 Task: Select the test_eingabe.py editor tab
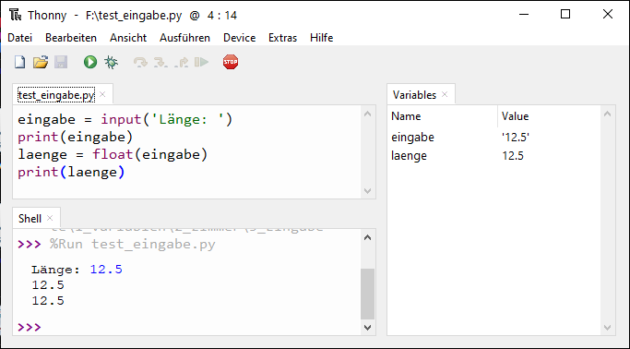(56, 95)
